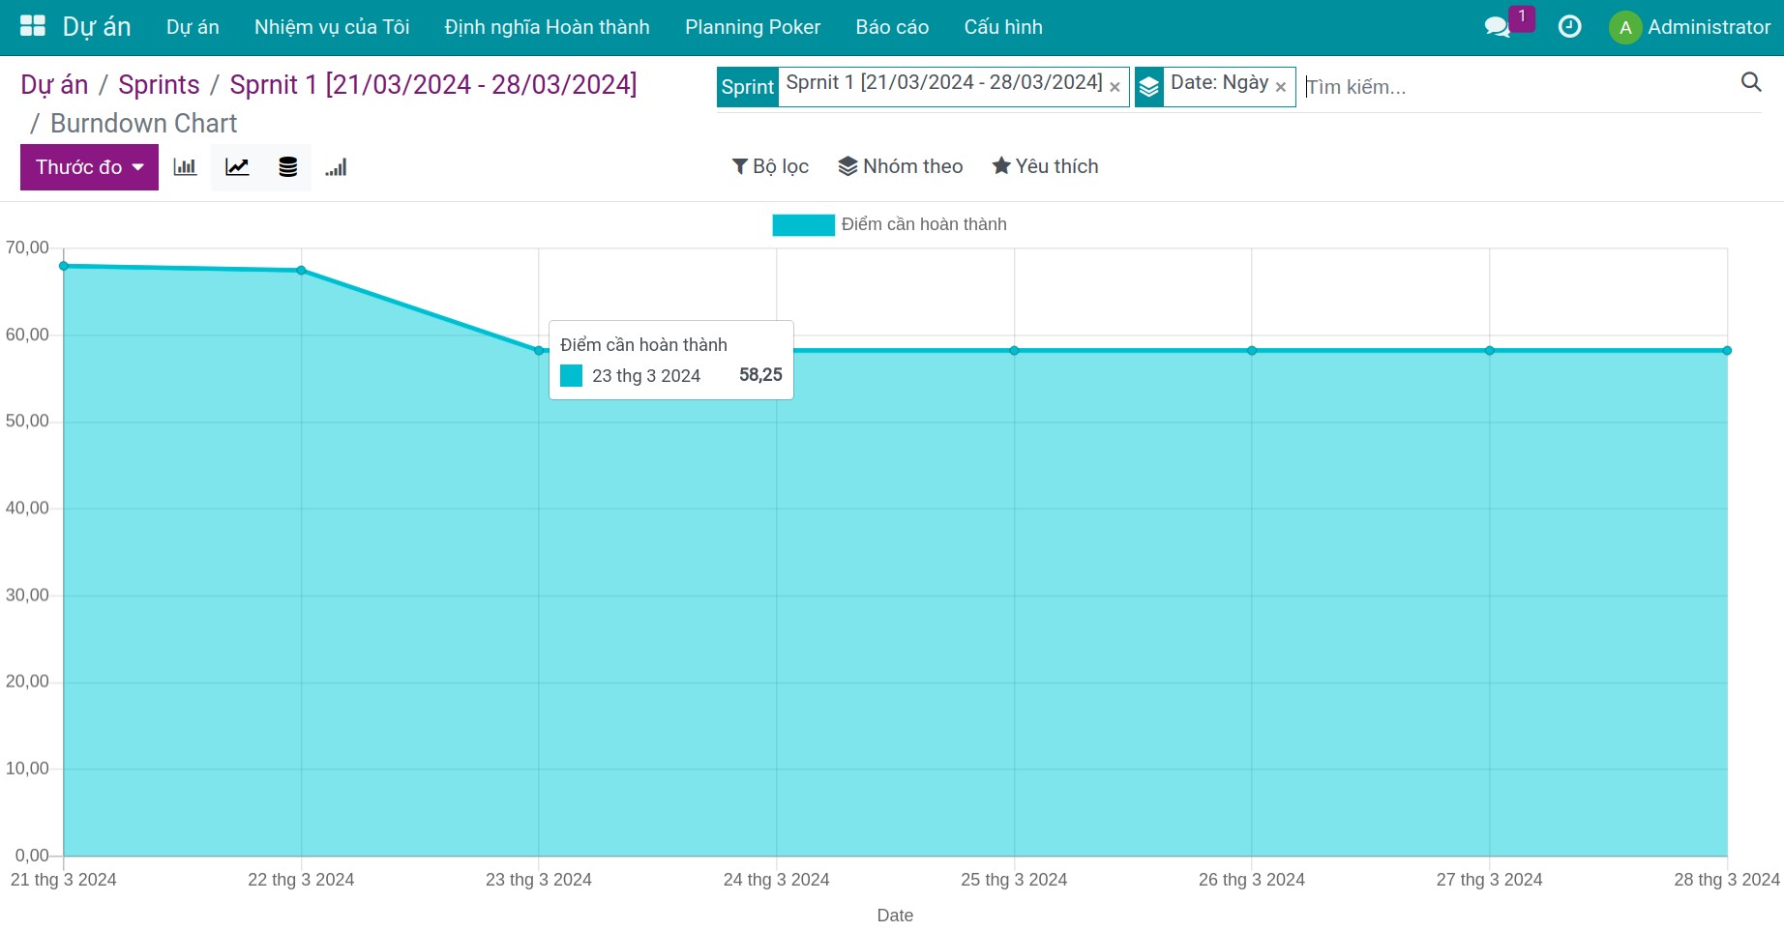Viewport: 1784px width, 932px height.
Task: Open the Cấu hình menu
Action: (1003, 27)
